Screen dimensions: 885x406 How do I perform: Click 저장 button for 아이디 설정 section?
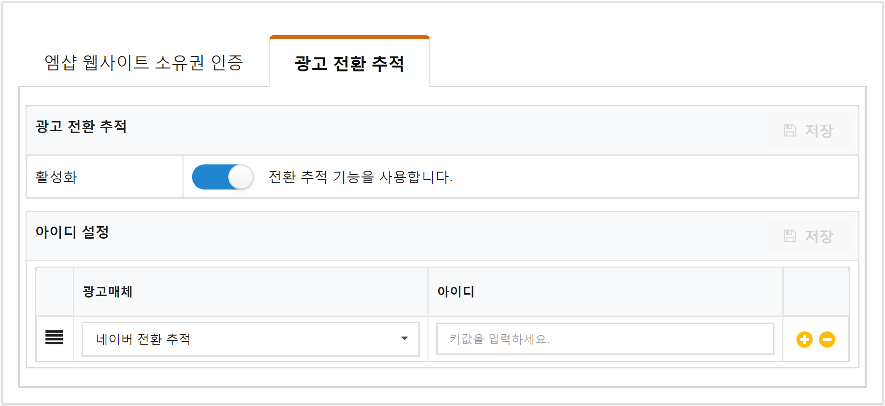(x=809, y=236)
